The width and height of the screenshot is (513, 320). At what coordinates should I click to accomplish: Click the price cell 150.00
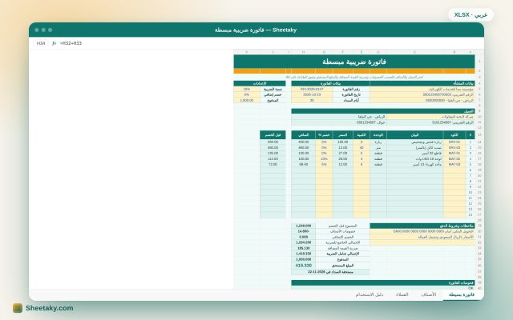pos(343,142)
